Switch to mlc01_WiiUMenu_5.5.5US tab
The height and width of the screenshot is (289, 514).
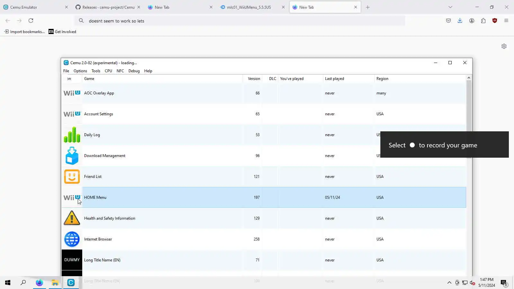pos(253,7)
